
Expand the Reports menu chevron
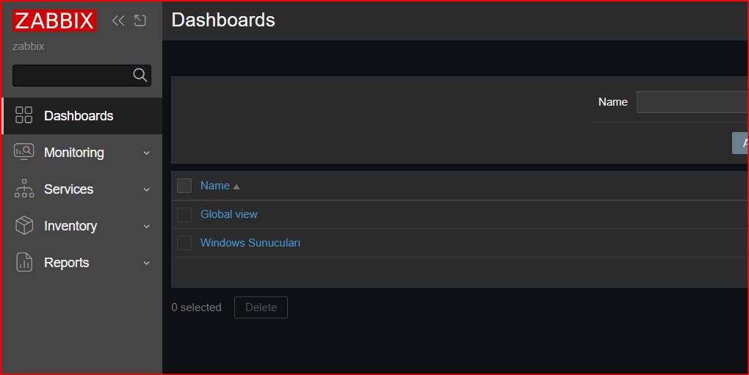(x=147, y=263)
